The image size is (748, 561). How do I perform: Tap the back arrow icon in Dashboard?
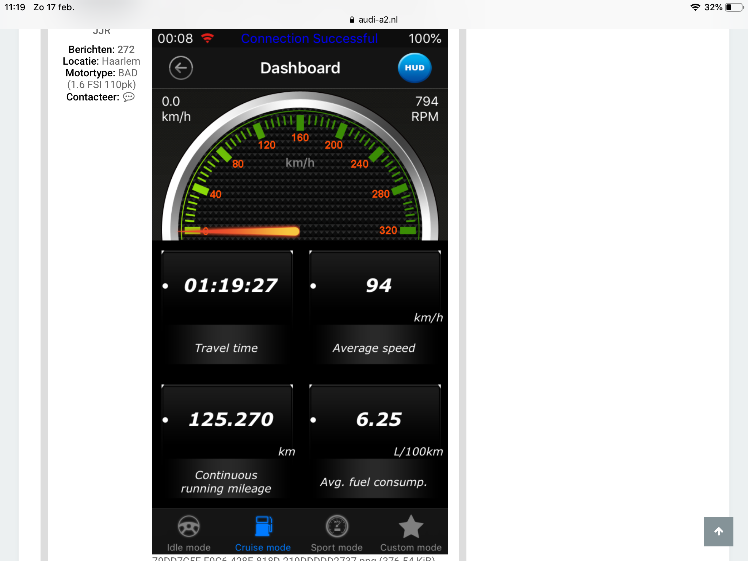coord(181,68)
